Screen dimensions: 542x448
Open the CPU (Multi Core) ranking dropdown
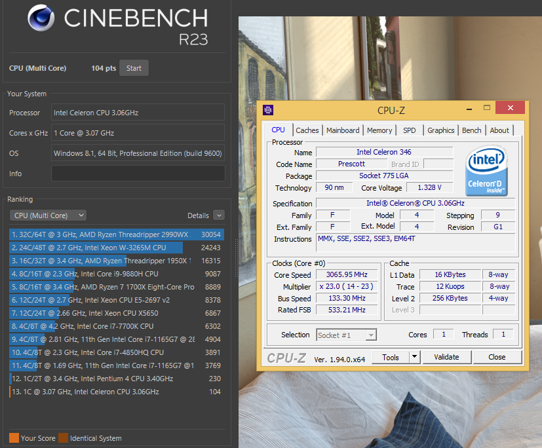click(48, 215)
